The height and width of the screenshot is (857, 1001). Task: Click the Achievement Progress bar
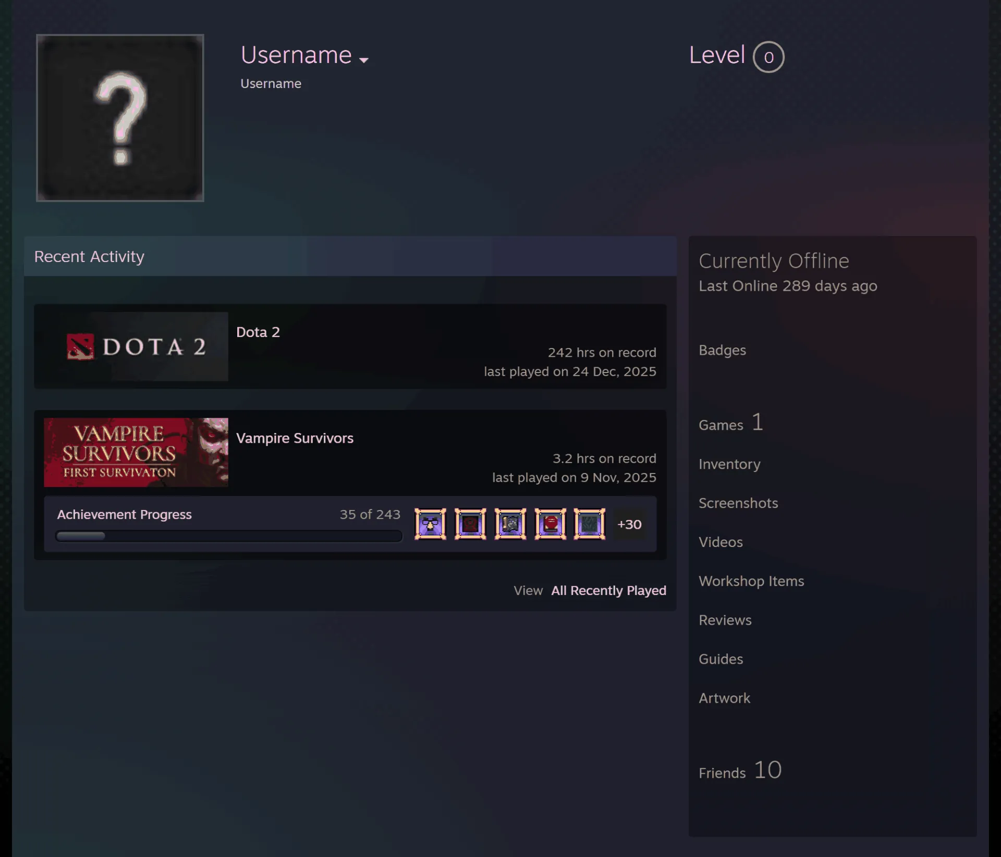point(229,536)
